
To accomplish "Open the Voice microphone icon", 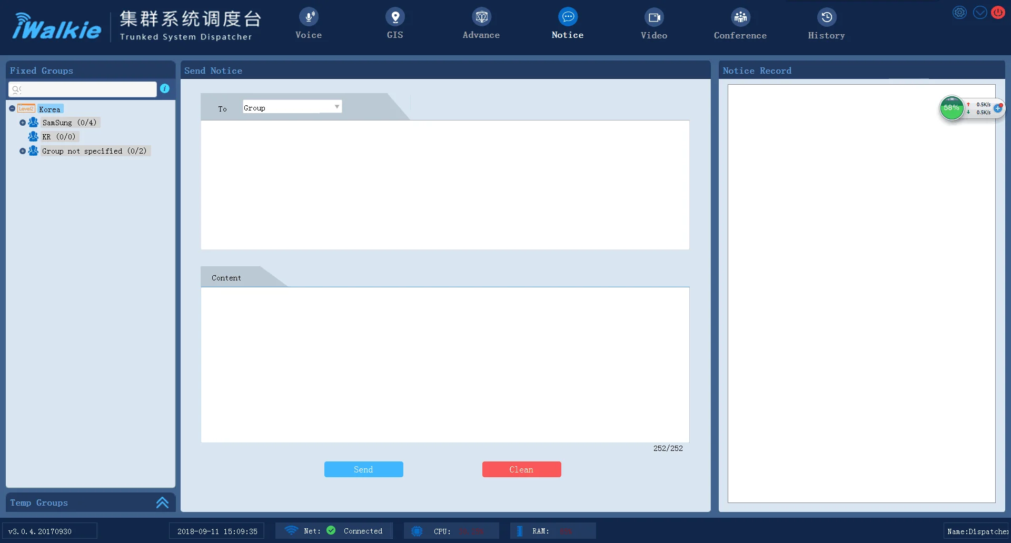I will tap(309, 17).
